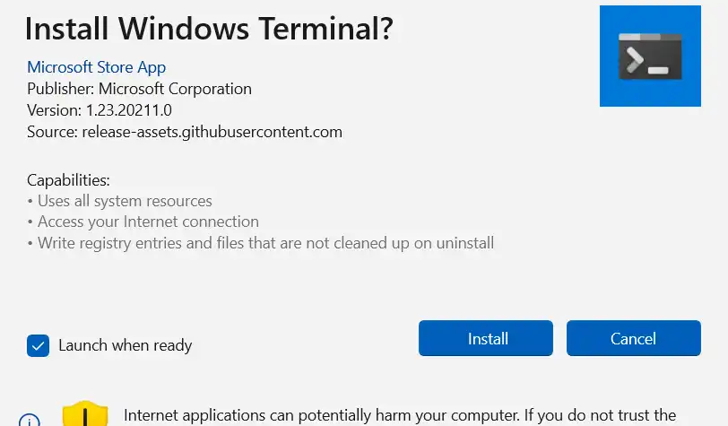728x426 pixels.
Task: Click the Windows Terminal app icon
Action: pyautogui.click(x=650, y=56)
